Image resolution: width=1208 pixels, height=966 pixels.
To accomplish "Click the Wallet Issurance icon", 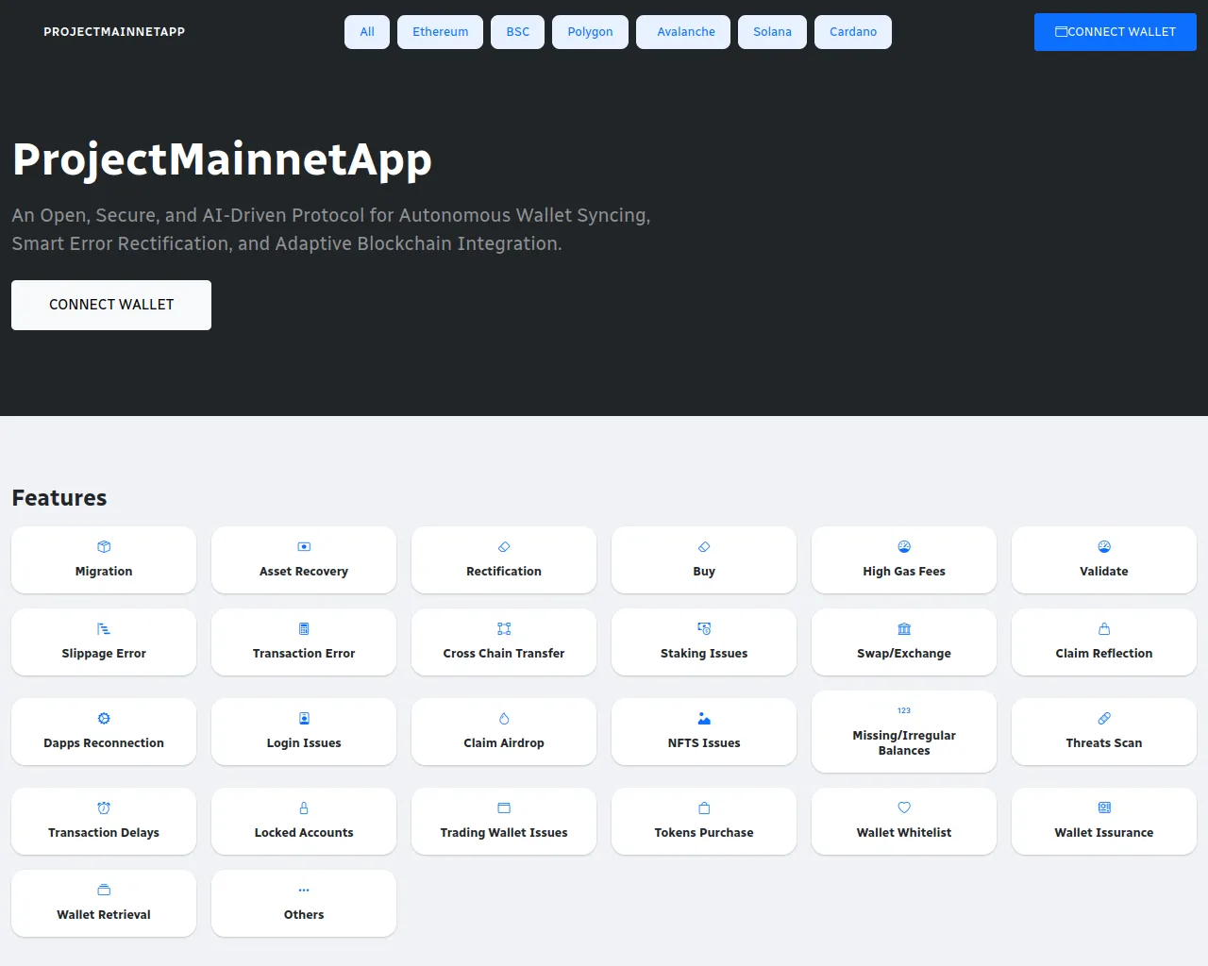I will coord(1104,808).
